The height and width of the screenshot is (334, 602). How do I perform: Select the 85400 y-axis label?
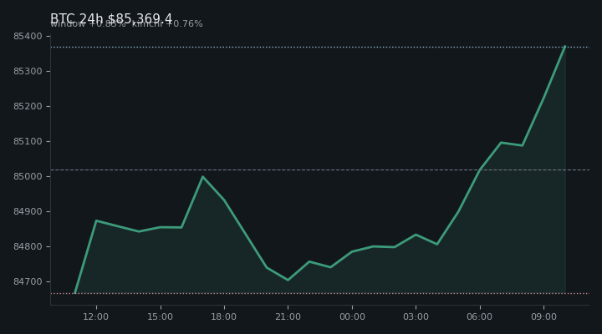tap(28, 37)
